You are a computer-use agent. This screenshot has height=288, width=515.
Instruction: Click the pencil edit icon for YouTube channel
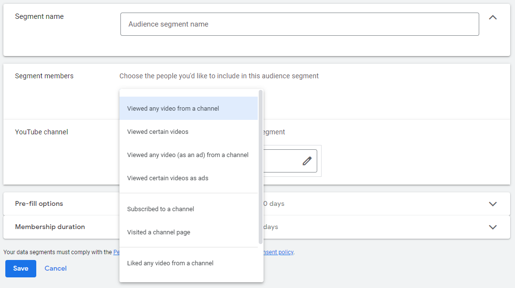point(307,161)
